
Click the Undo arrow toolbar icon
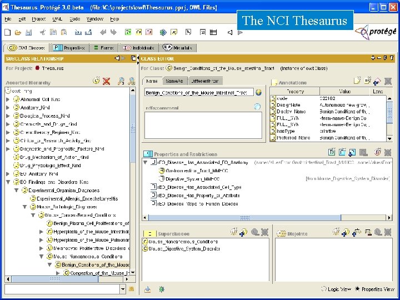click(x=103, y=32)
